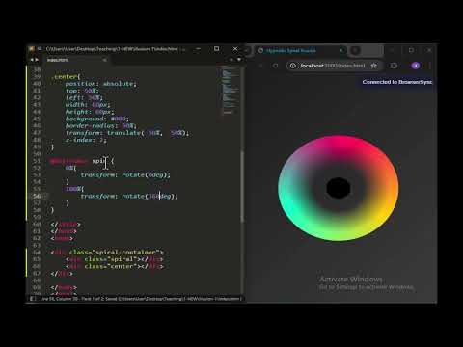Viewport: 463px width, 347px height.
Task: Reload the localhost page
Action: click(276, 66)
